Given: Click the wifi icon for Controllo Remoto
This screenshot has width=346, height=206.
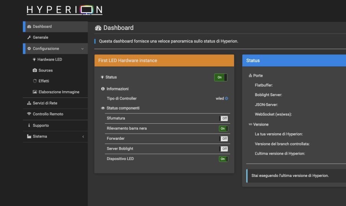Looking at the screenshot, I should coord(29,114).
